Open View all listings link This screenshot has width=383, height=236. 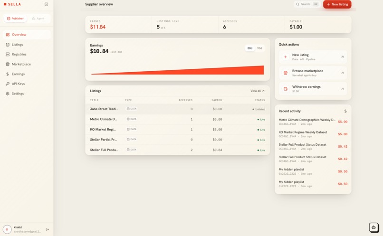tap(257, 91)
